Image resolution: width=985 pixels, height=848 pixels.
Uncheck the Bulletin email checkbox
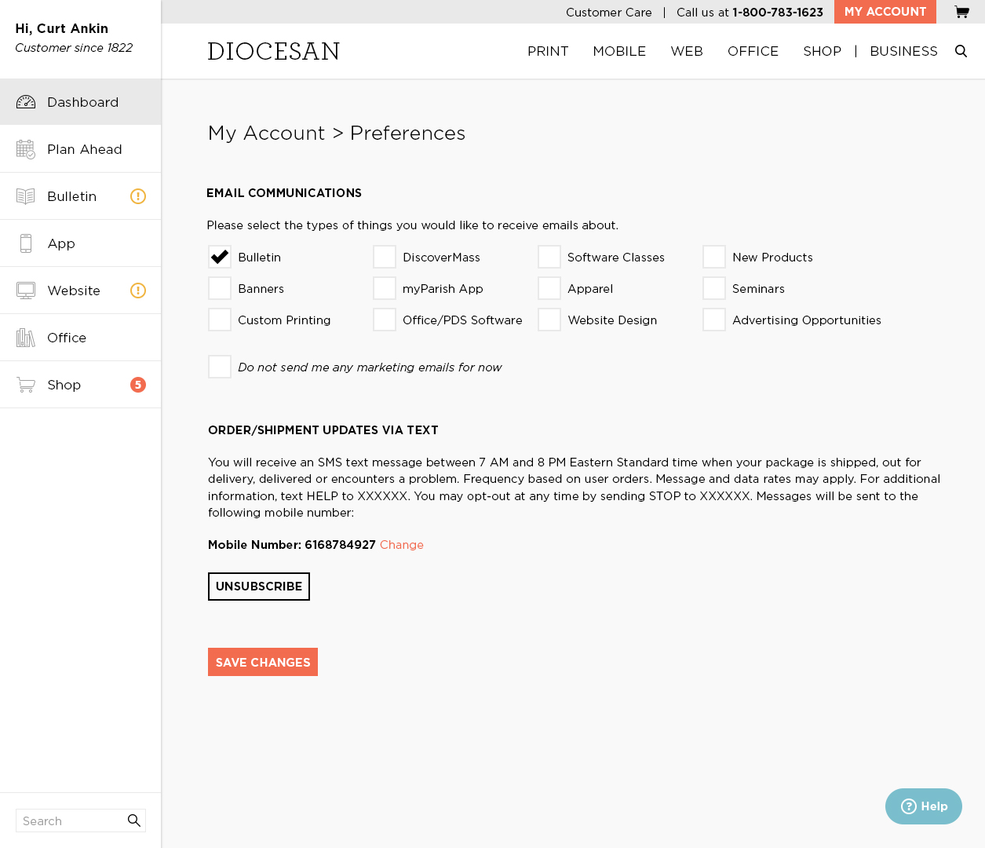(x=220, y=257)
